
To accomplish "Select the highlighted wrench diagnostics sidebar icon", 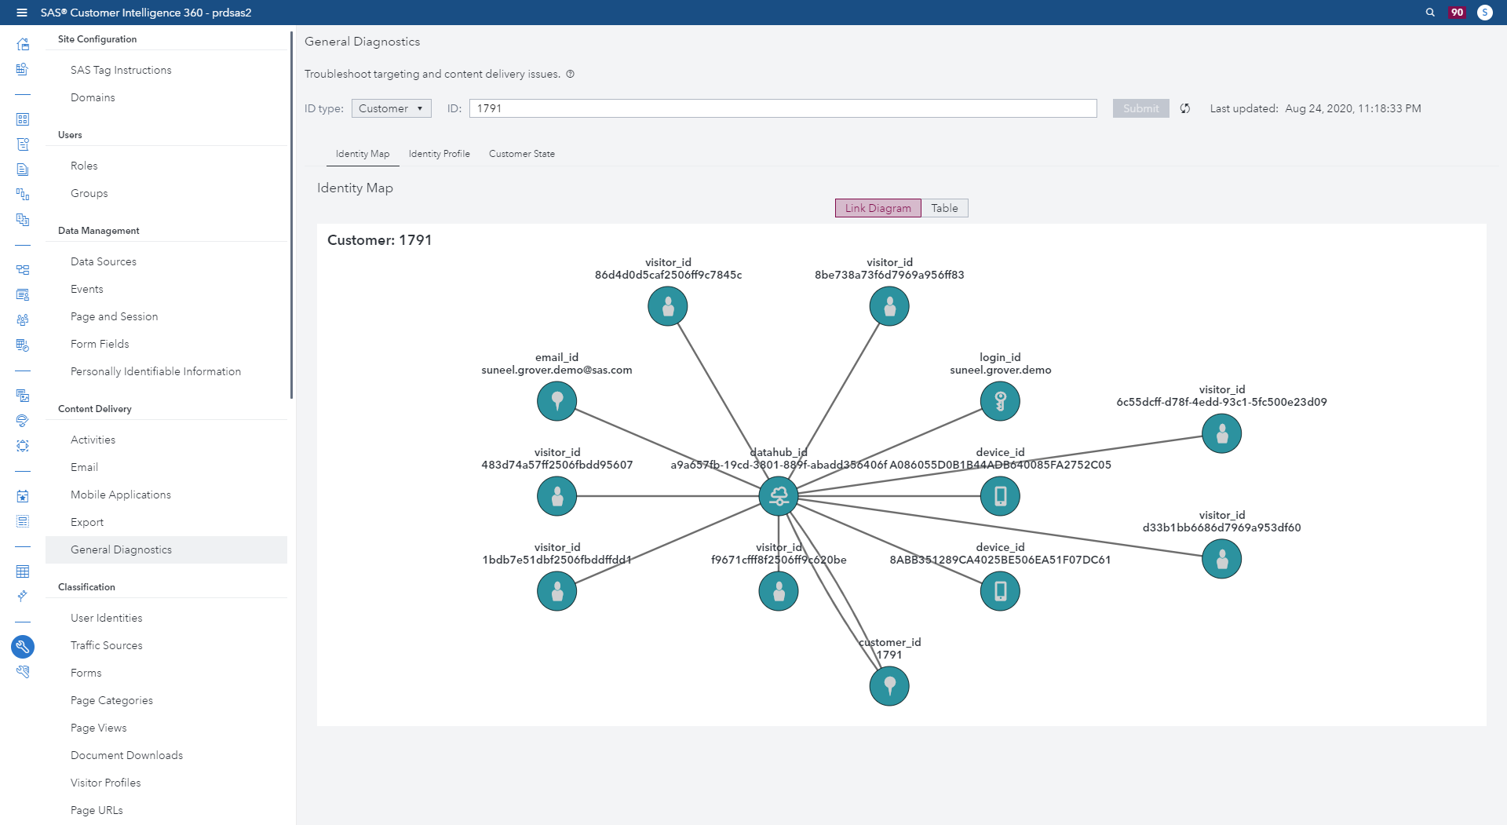I will tap(23, 647).
